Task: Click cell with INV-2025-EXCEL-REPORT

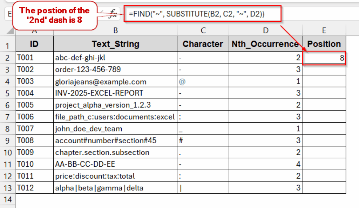Action: [115, 93]
